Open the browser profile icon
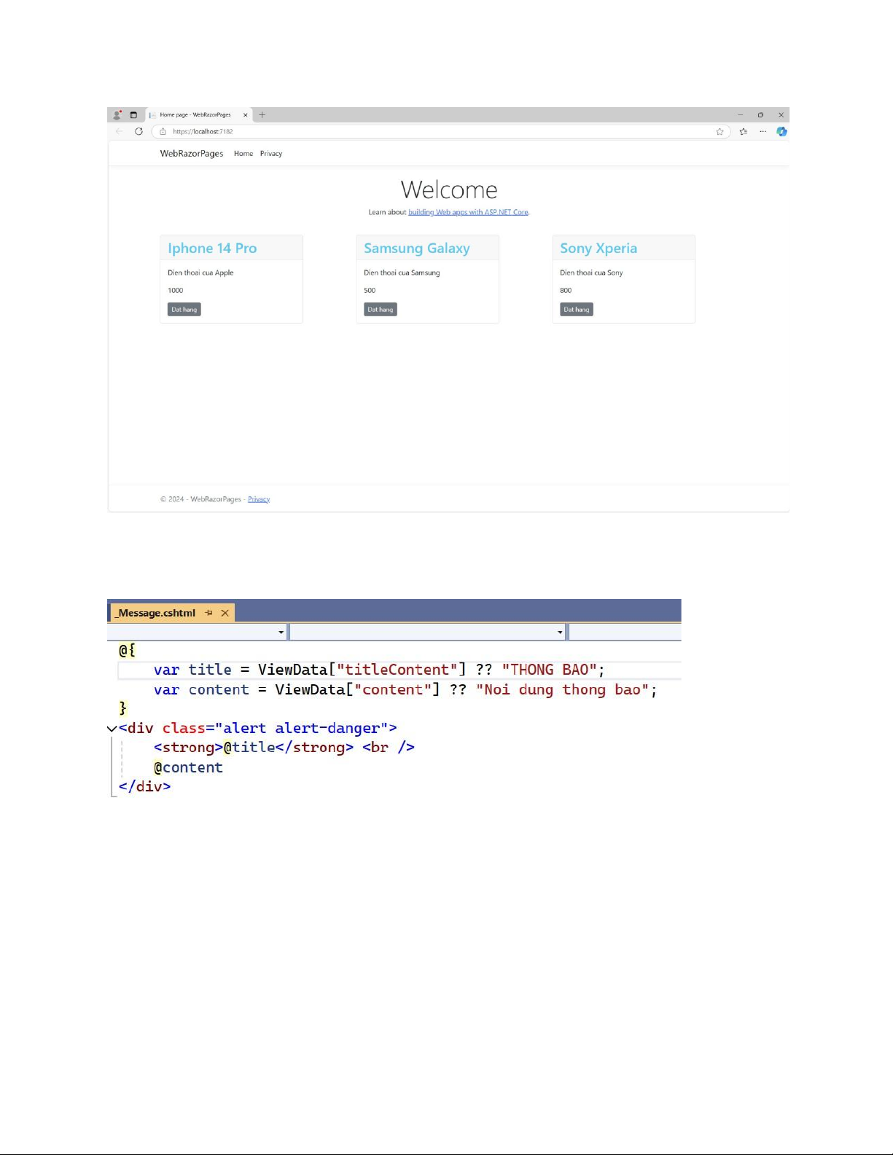The image size is (893, 1155). pyautogui.click(x=117, y=115)
